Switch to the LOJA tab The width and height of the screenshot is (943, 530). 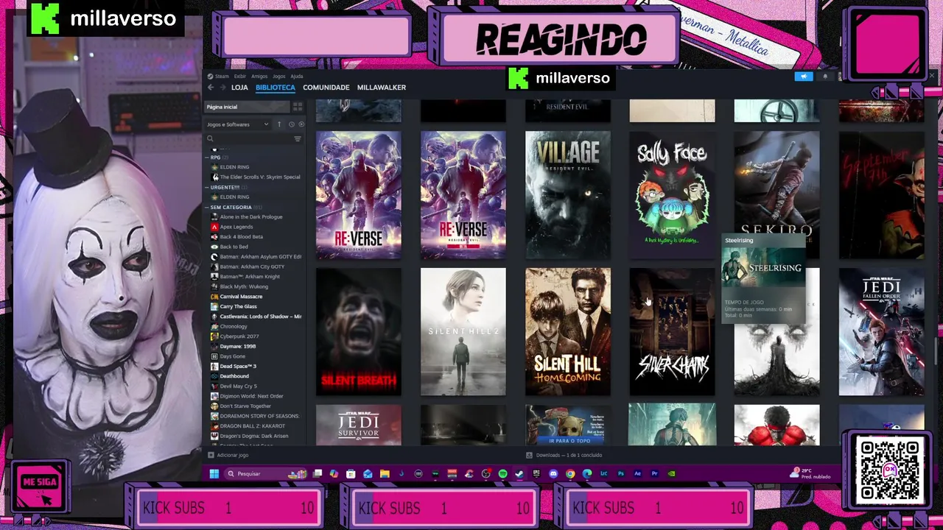coord(239,88)
